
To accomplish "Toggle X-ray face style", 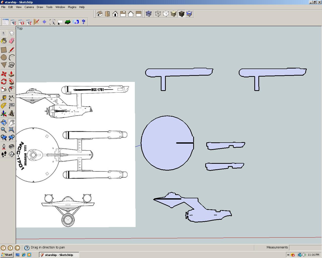I will coord(149,14).
